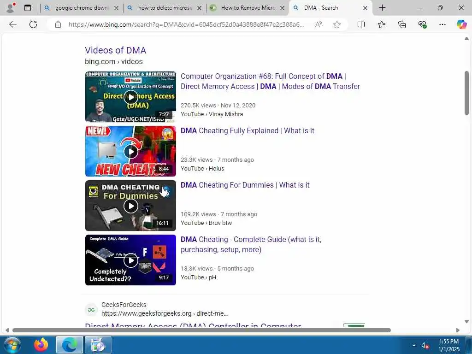
Task: Open 'DMA Cheating For Dummies' title link
Action: 245,185
